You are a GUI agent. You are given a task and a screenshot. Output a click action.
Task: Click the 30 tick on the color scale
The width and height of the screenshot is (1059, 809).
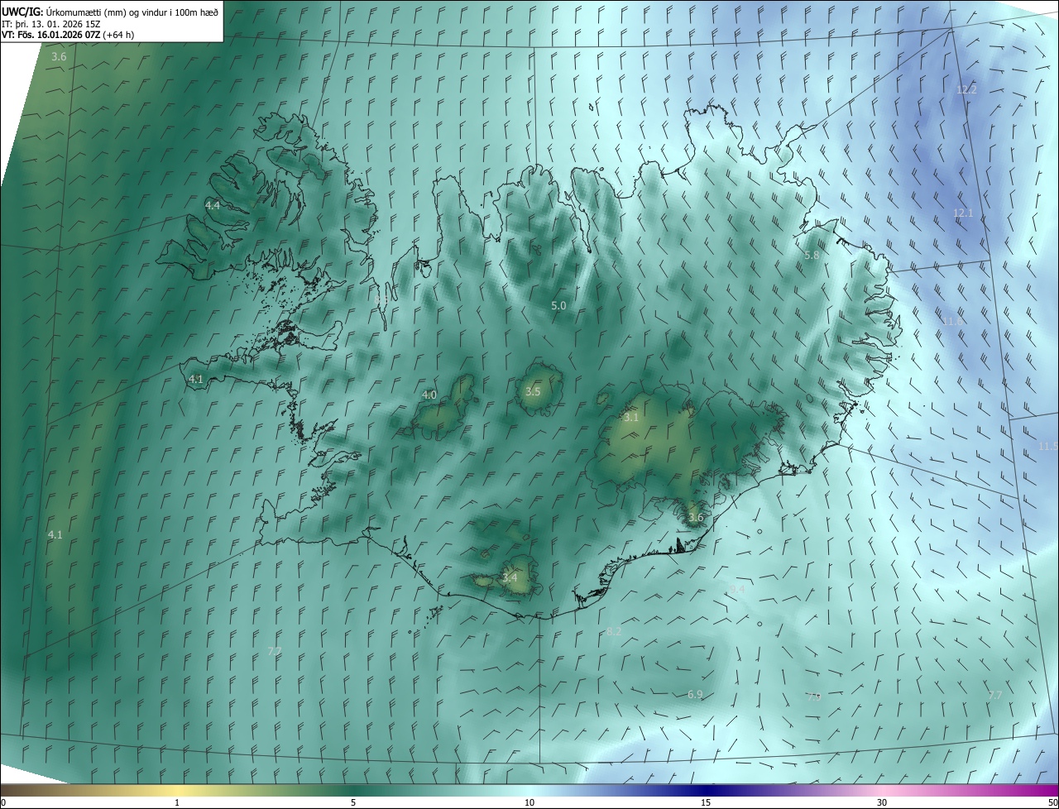point(882,802)
